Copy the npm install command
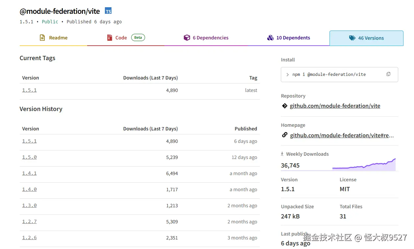This screenshot has height=249, width=414. coord(388,74)
